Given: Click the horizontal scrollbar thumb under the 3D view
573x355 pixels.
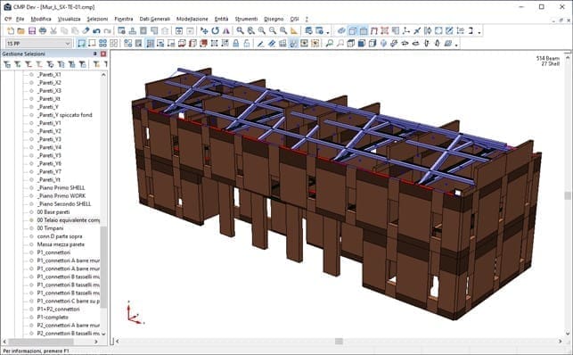Looking at the screenshot, I should 339,341.
